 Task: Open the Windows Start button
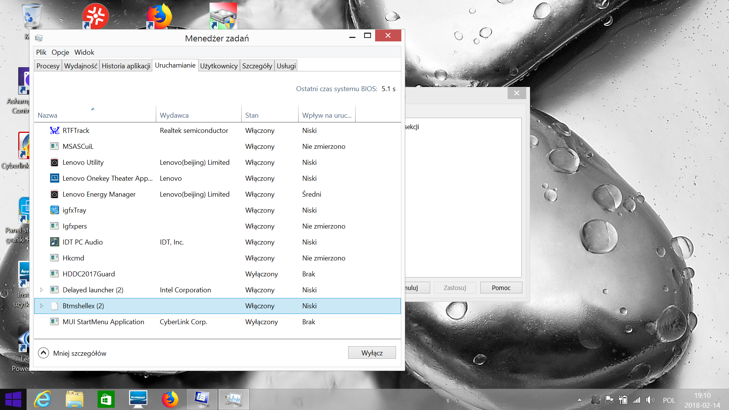(13, 399)
